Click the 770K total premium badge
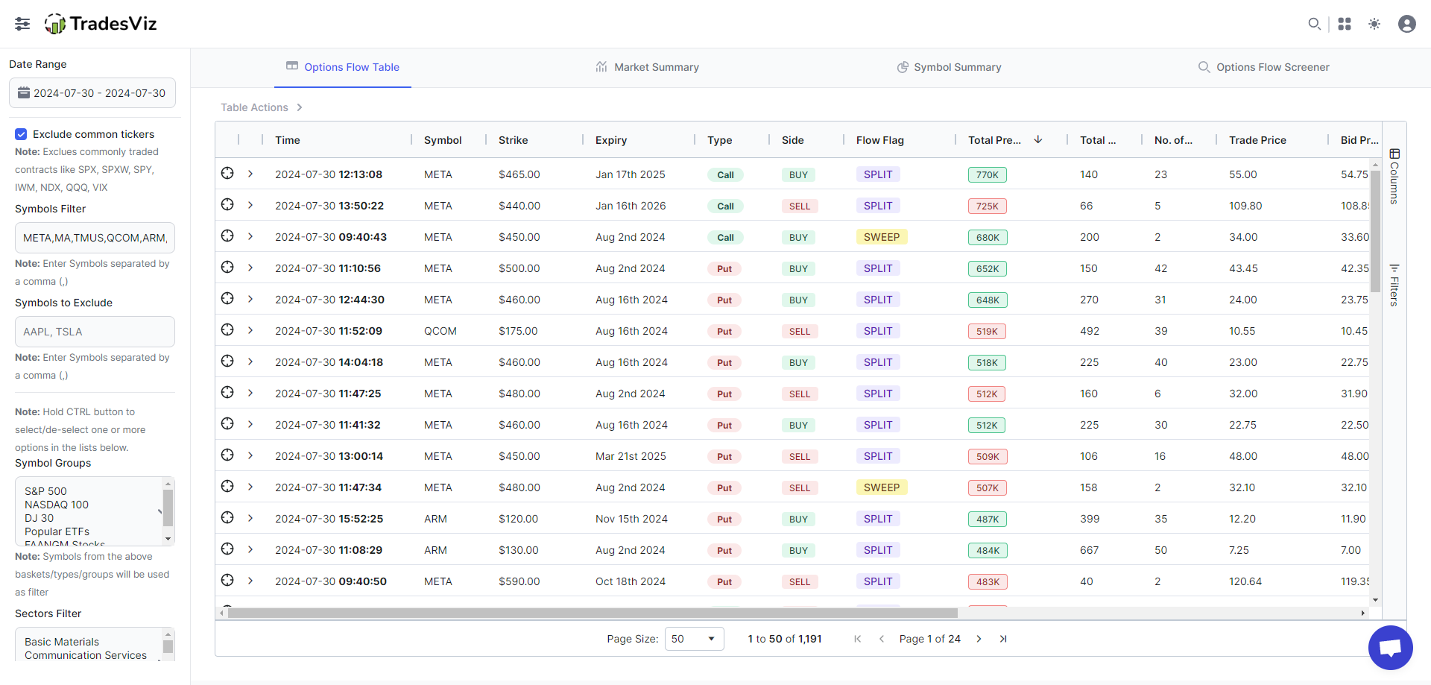 pos(988,174)
